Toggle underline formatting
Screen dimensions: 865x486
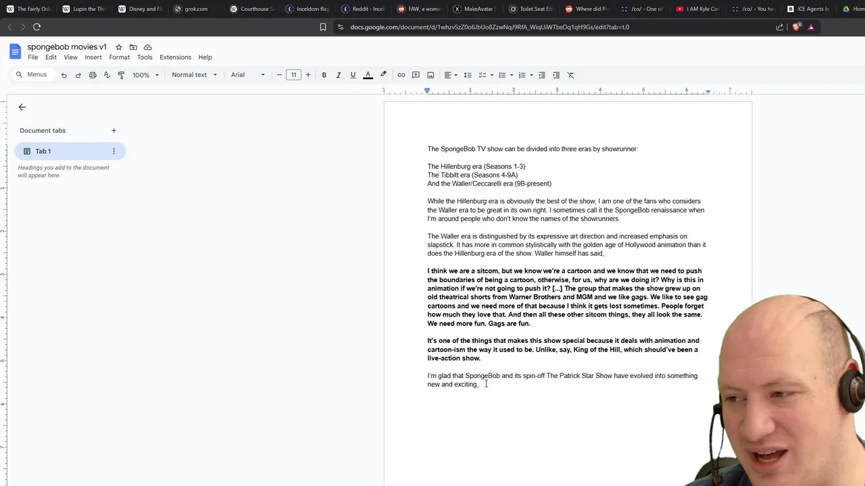[x=353, y=75]
